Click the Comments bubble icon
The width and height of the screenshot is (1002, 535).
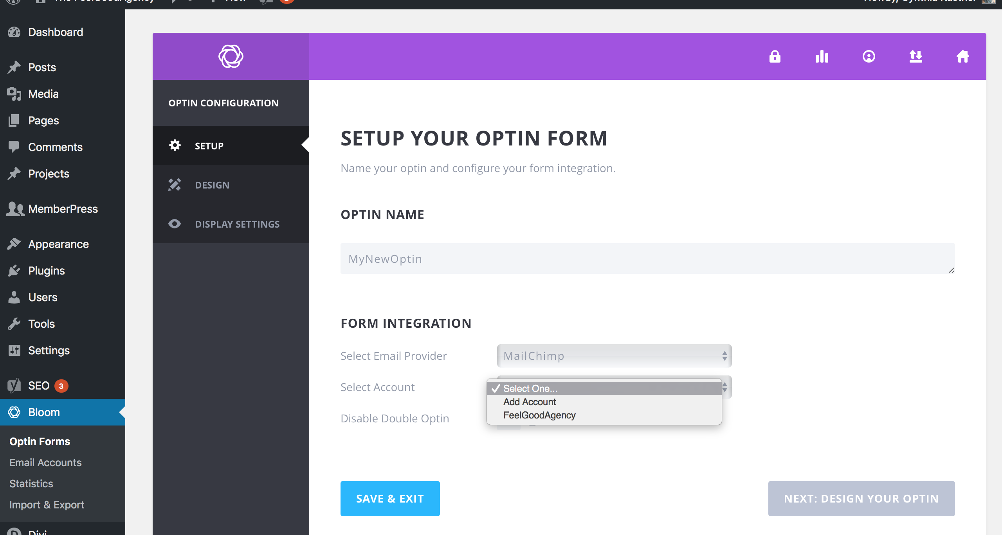click(x=14, y=147)
